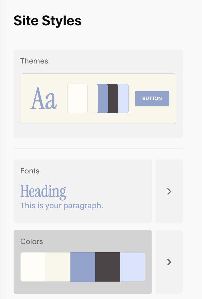The height and width of the screenshot is (299, 202).
Task: Click the BUTTON sample in Themes
Action: (152, 99)
